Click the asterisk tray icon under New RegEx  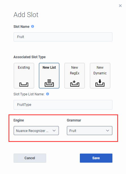(75, 83)
